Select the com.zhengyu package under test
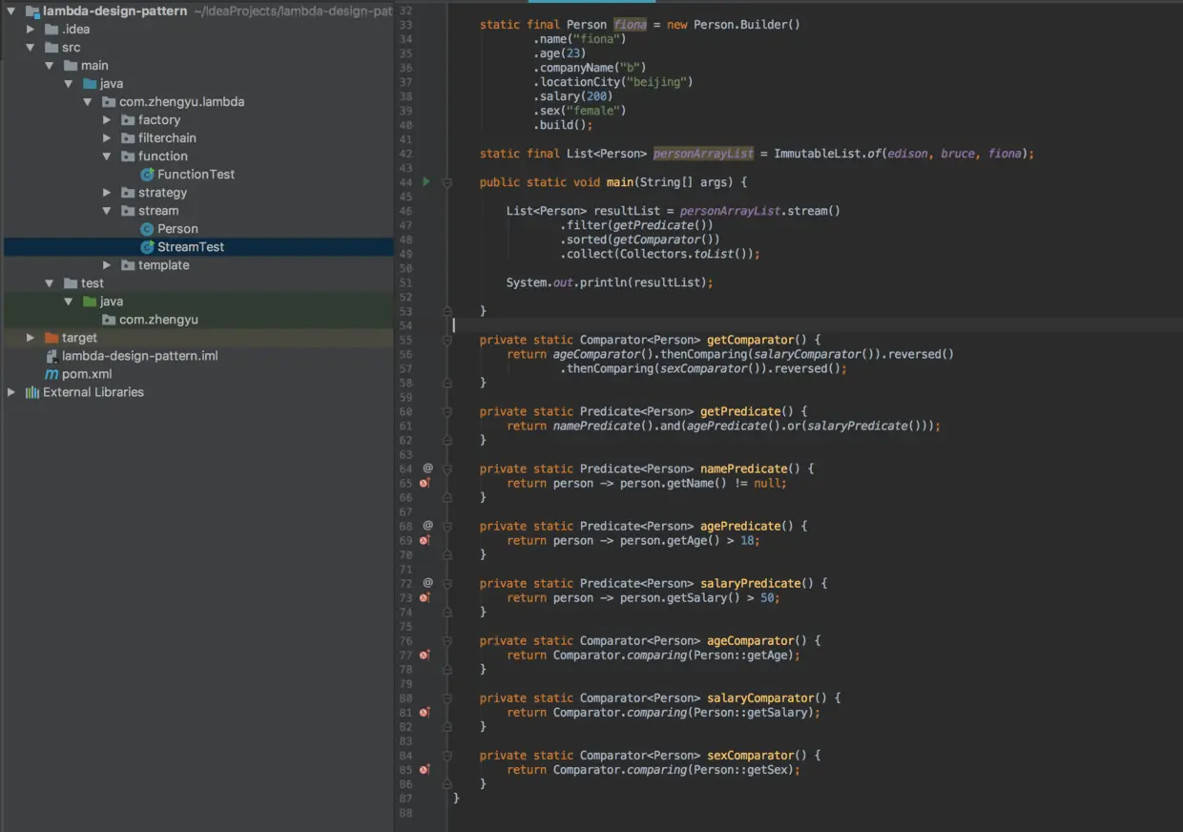The width and height of the screenshot is (1183, 832). point(158,320)
